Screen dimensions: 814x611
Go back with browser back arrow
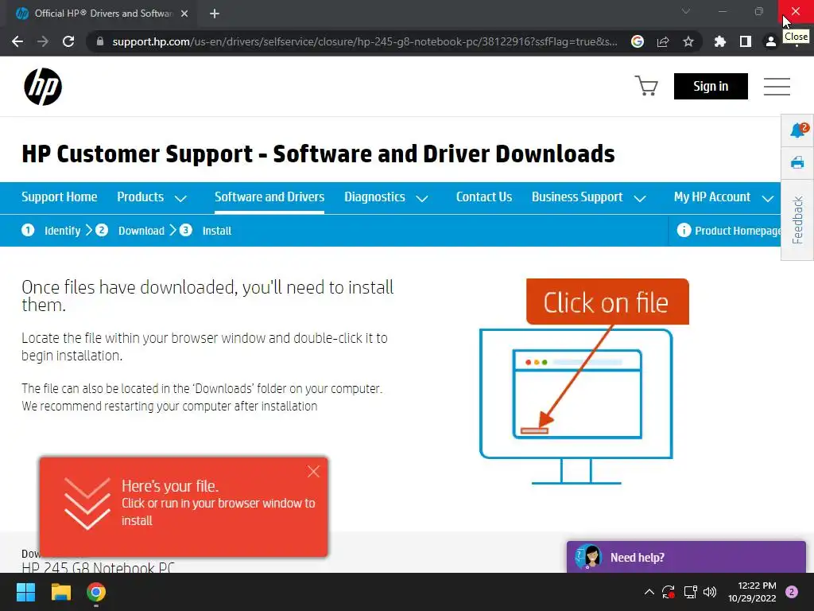[x=17, y=41]
